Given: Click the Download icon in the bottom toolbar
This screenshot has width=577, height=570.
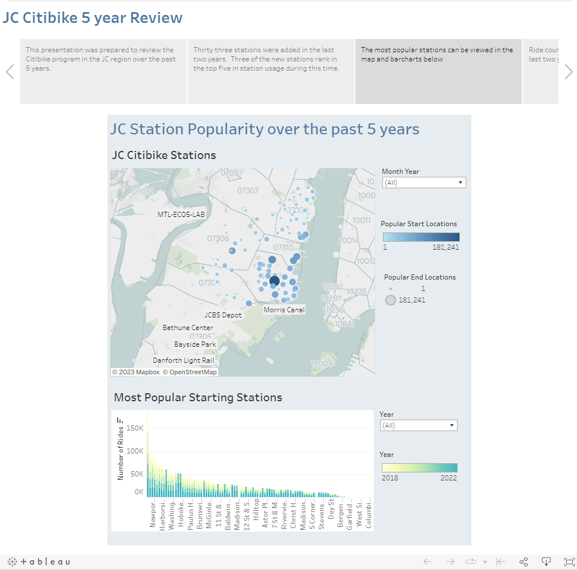Looking at the screenshot, I should 546,561.
